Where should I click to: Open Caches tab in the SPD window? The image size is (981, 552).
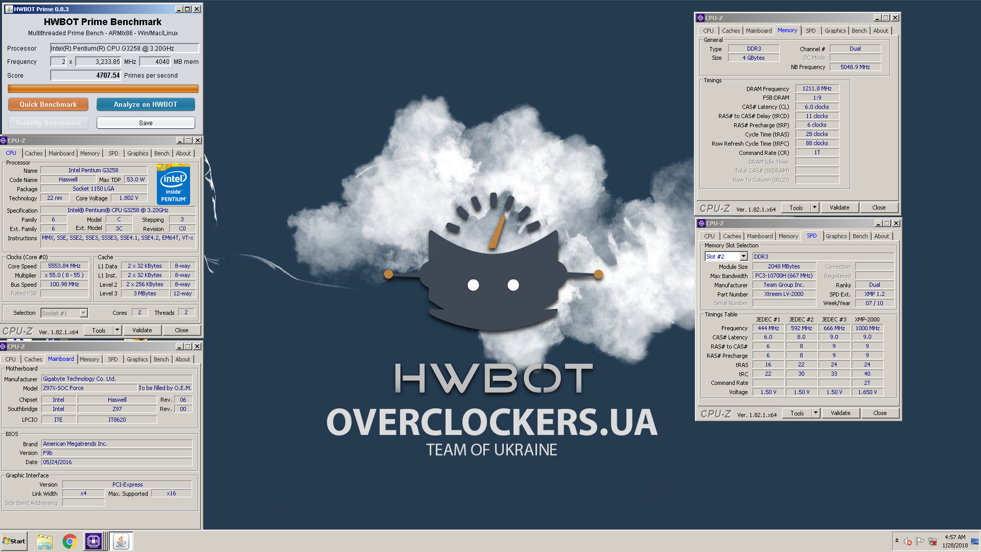pos(732,236)
